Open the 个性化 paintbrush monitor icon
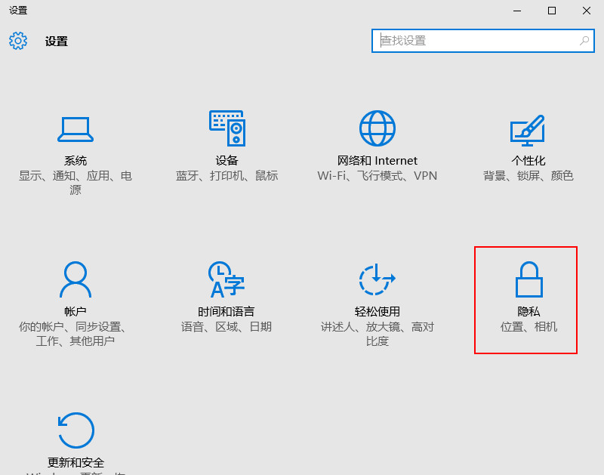 coord(528,130)
